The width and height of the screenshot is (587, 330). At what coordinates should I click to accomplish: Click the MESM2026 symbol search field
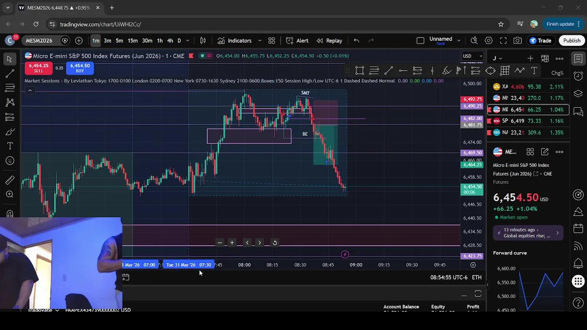point(39,40)
